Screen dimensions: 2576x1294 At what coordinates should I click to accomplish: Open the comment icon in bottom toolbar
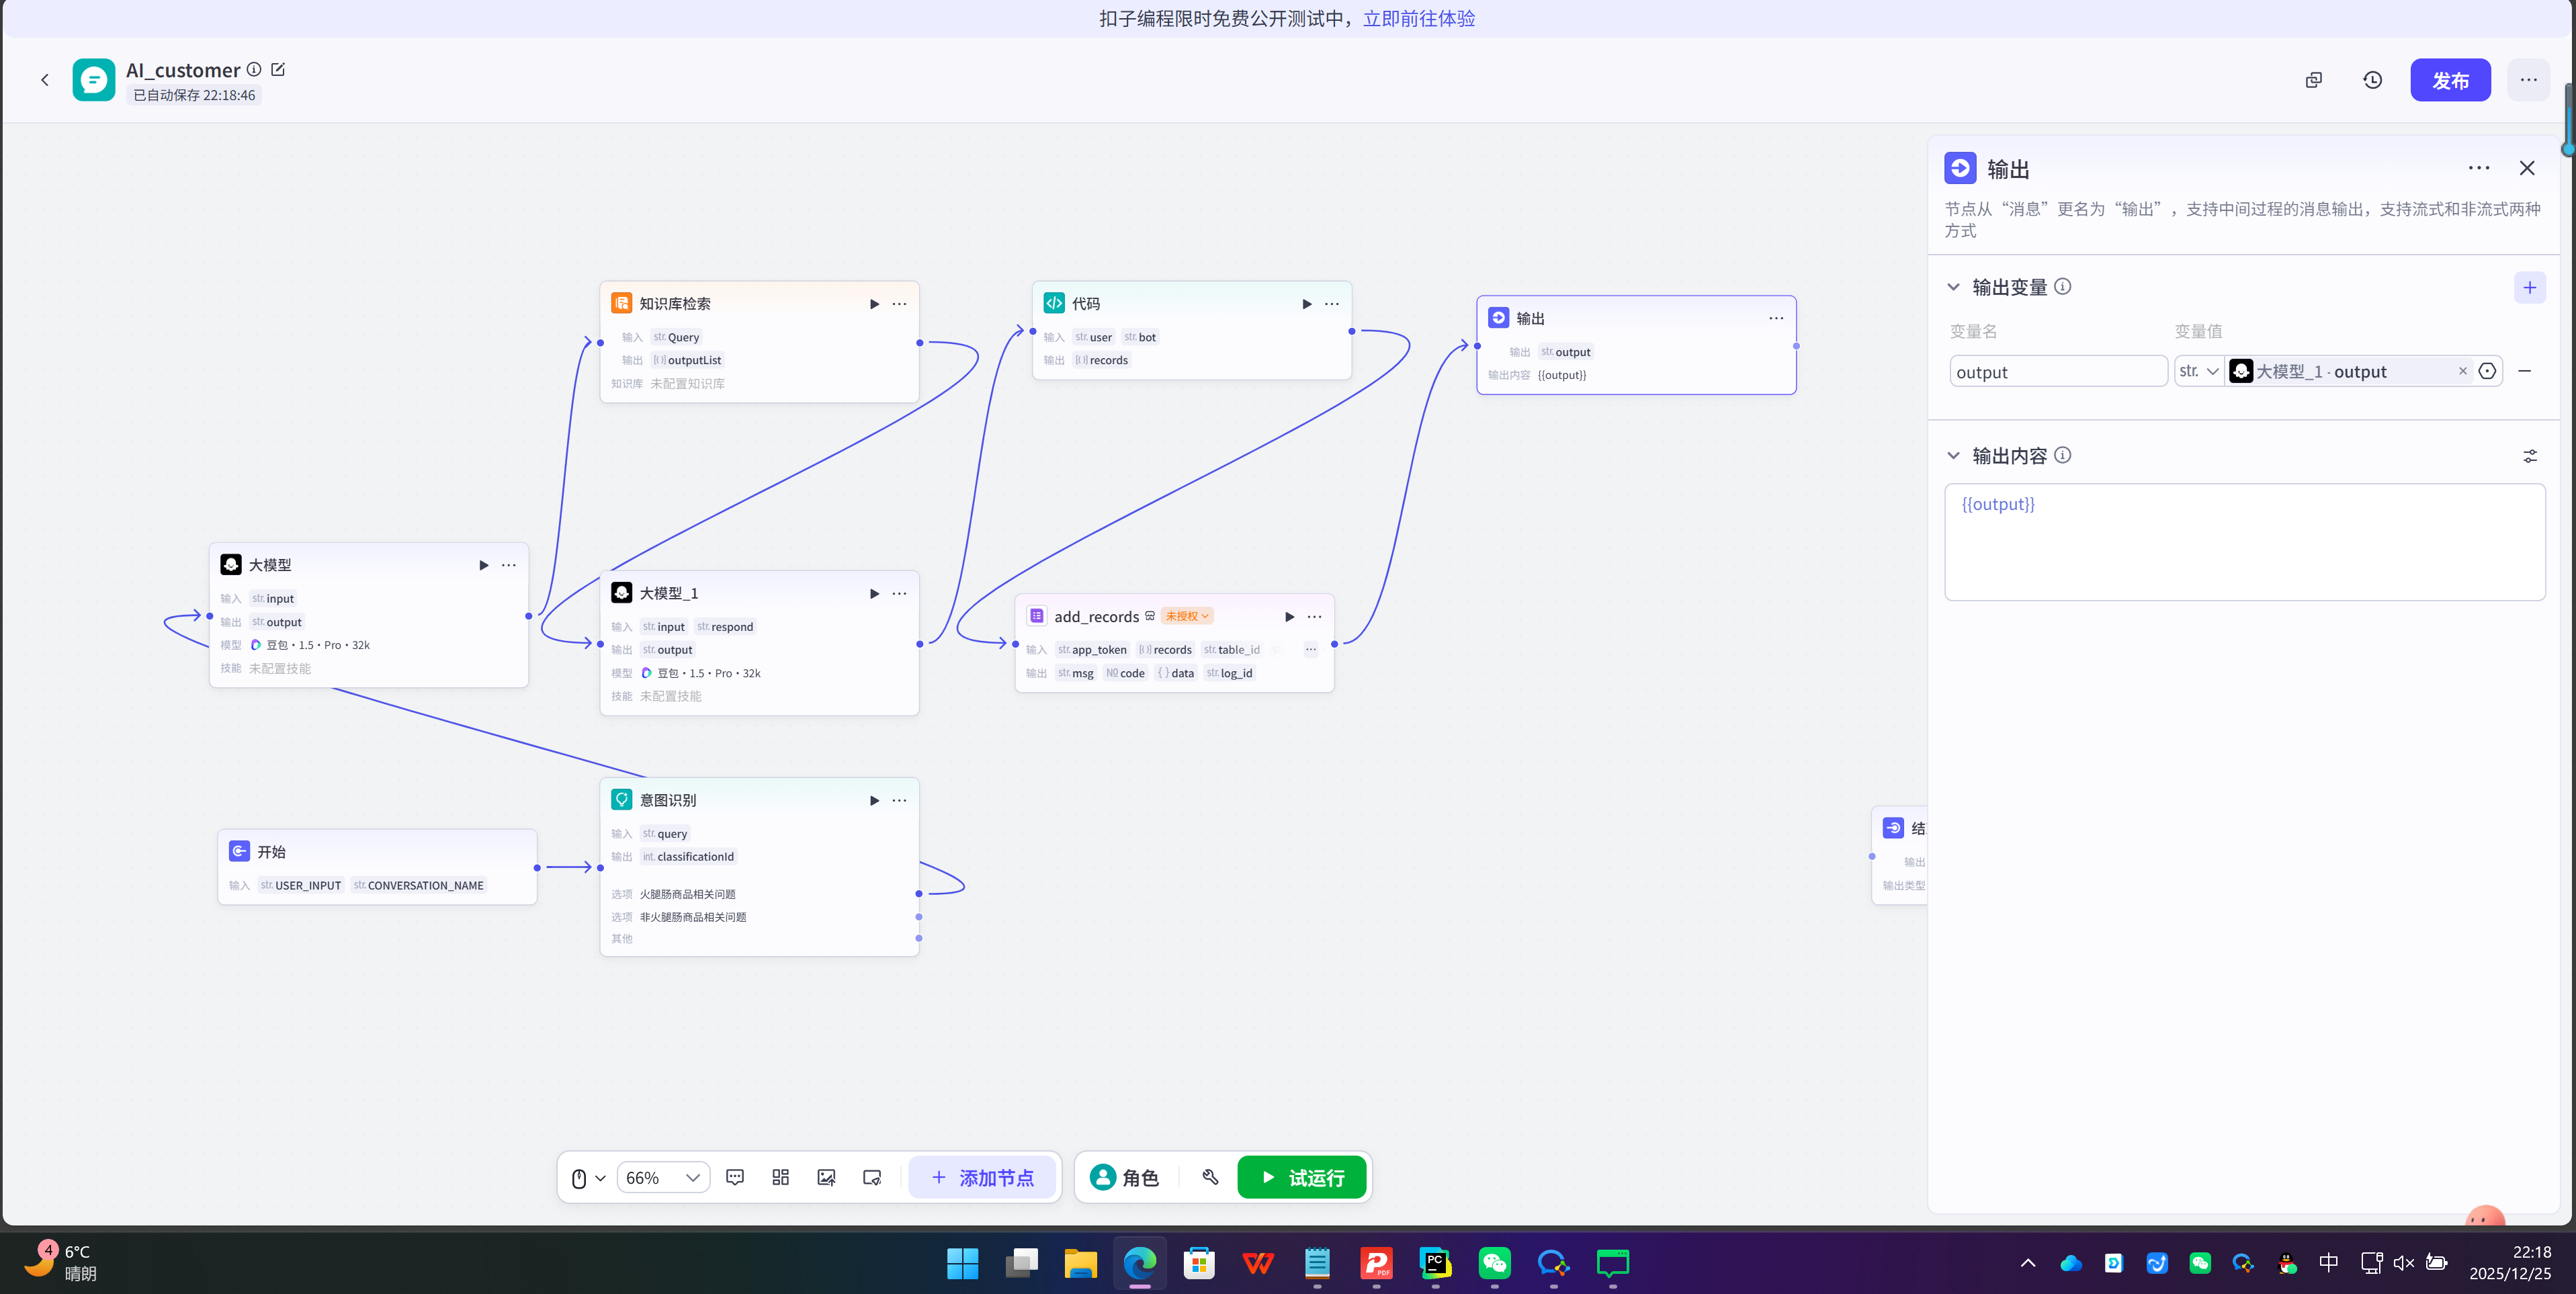pyautogui.click(x=735, y=1177)
